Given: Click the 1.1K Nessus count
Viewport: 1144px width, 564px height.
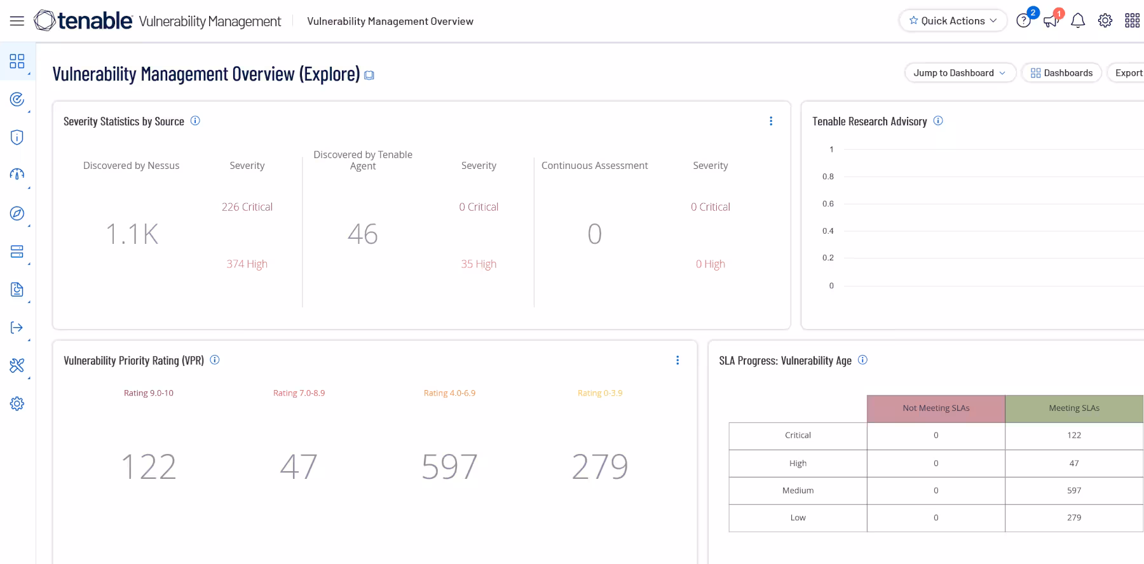Looking at the screenshot, I should [132, 234].
